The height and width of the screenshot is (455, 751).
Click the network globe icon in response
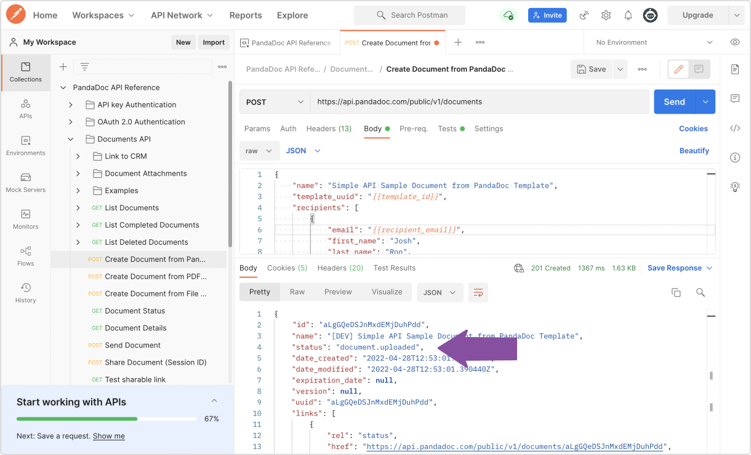point(519,268)
